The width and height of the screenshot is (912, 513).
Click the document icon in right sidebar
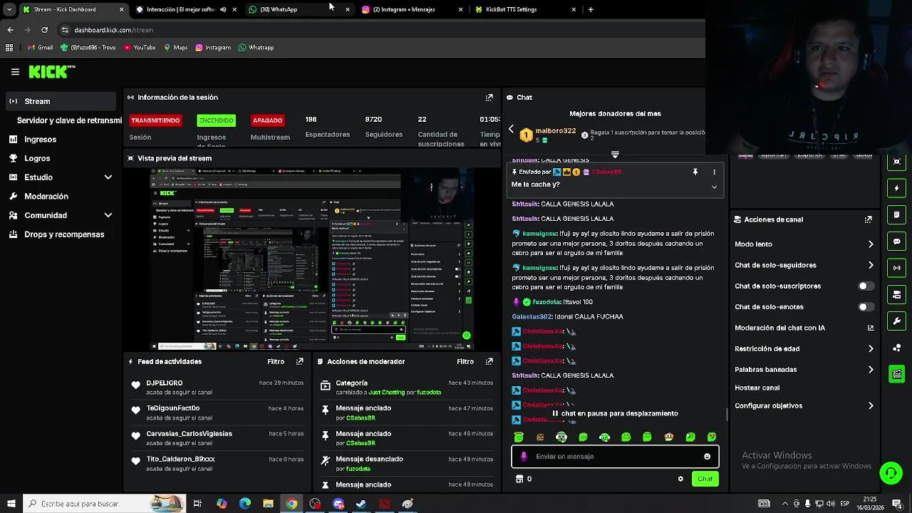point(897,214)
